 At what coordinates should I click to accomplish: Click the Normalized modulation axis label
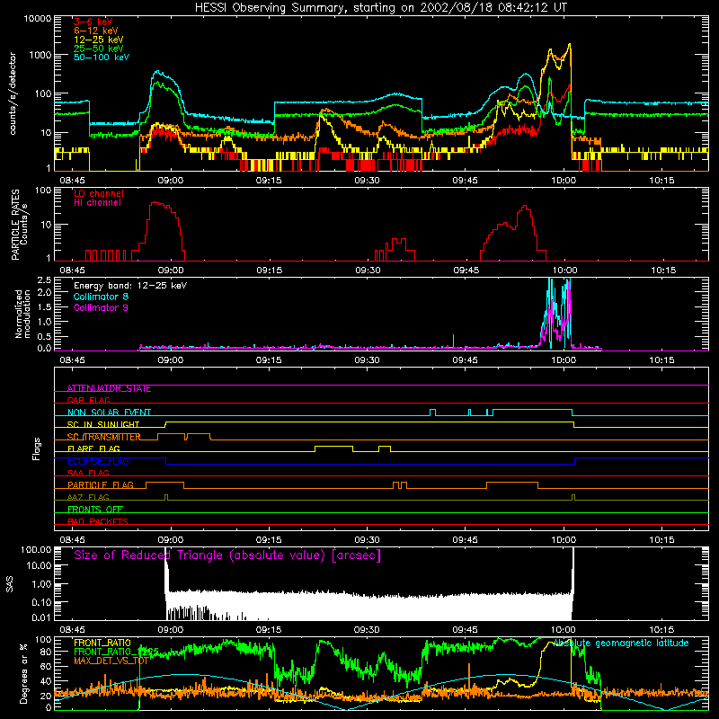pos(22,314)
